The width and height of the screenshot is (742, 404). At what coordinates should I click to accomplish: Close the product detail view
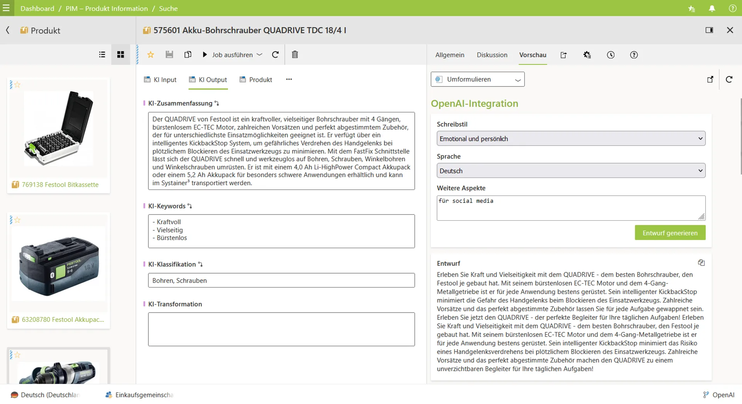pyautogui.click(x=730, y=30)
